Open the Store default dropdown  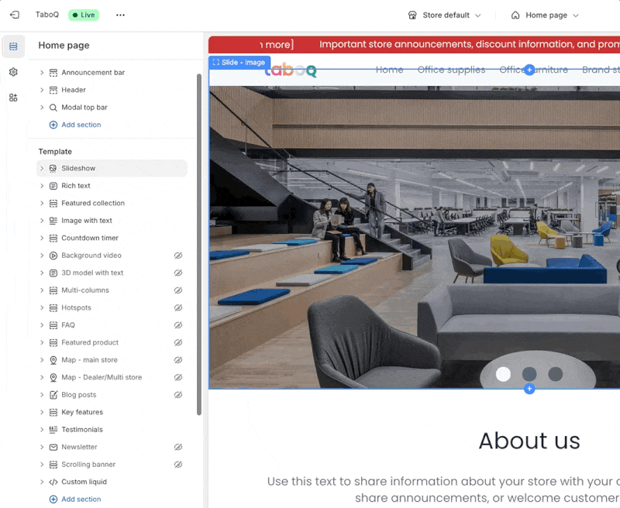(x=444, y=15)
